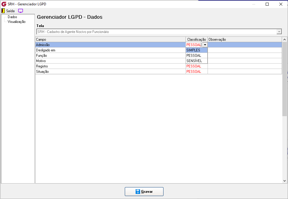Choose SENSÍVEL from the classification list
This screenshot has width=288, height=199.
point(197,61)
